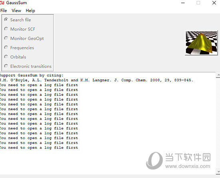Viewport: 220px width, 178px height.
Task: Open the Help menu
Action: click(30, 10)
